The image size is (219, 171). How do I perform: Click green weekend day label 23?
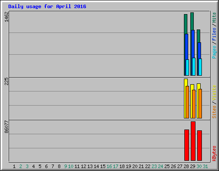pos(154,166)
